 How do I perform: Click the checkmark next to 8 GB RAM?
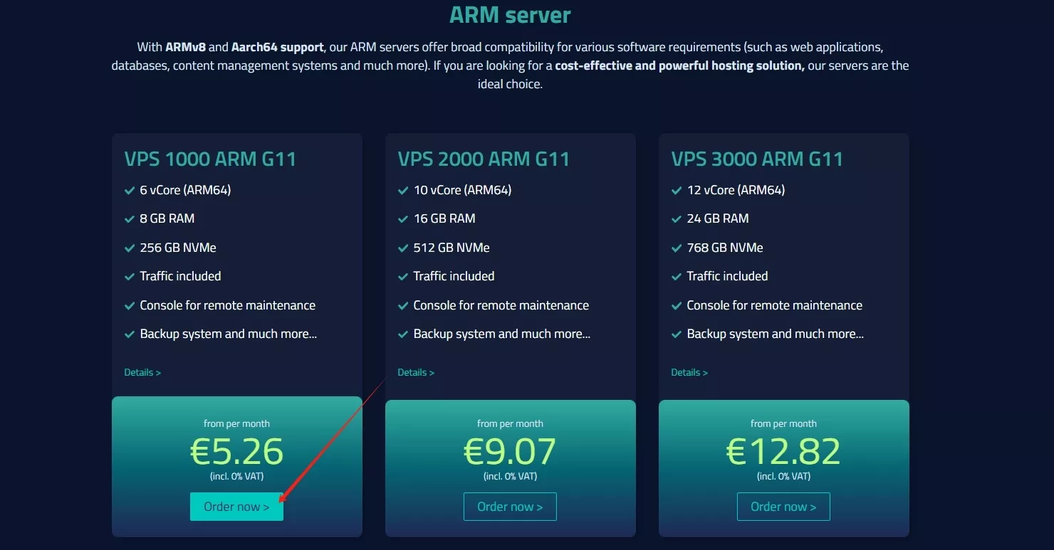point(130,219)
